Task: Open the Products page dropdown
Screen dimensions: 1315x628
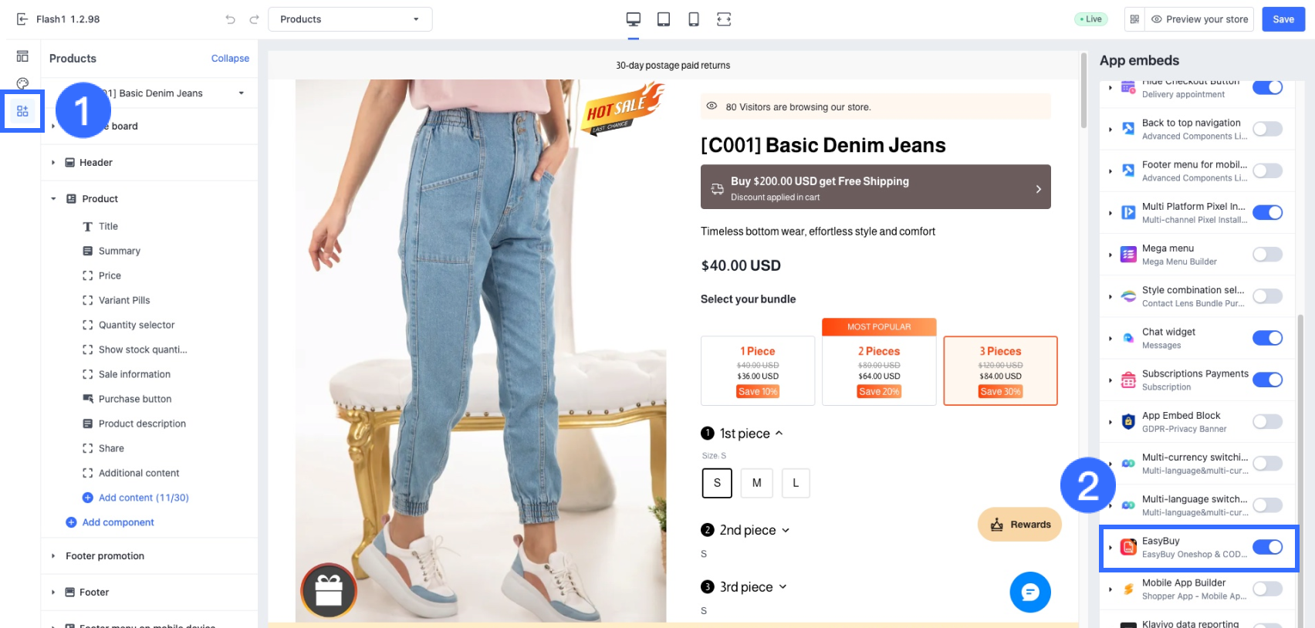Action: click(350, 19)
